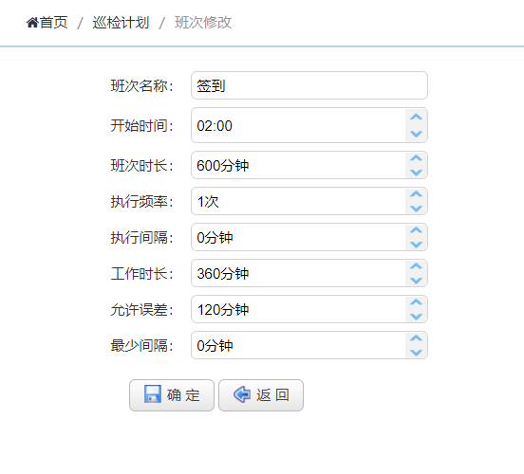Go to 首页 breadcrumb link
The height and width of the screenshot is (474, 524).
point(54,23)
